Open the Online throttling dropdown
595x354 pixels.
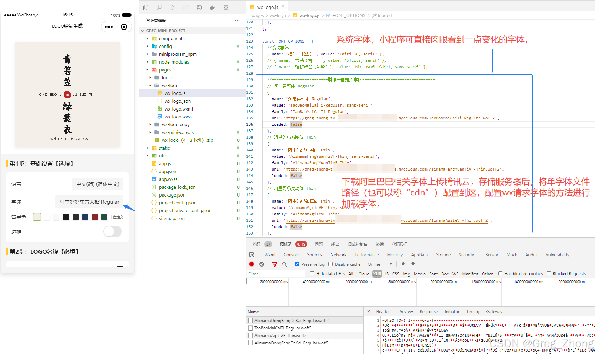coord(380,264)
